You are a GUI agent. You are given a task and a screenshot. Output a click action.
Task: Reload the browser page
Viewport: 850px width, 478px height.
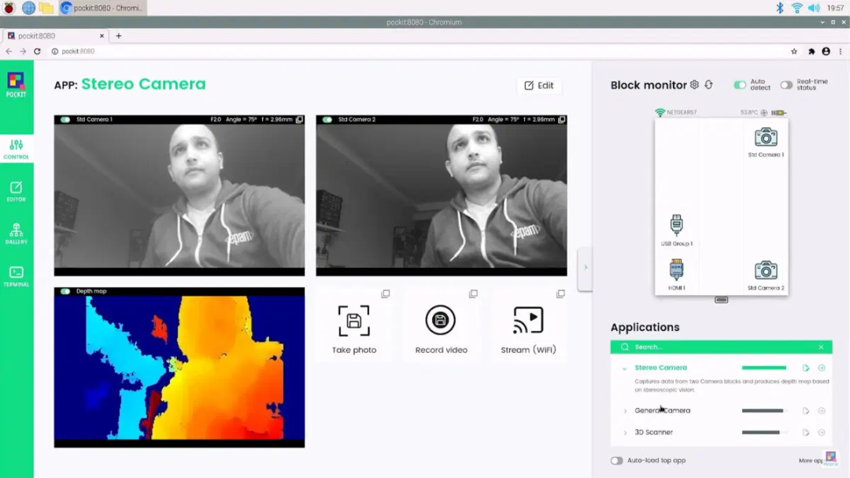coord(37,51)
